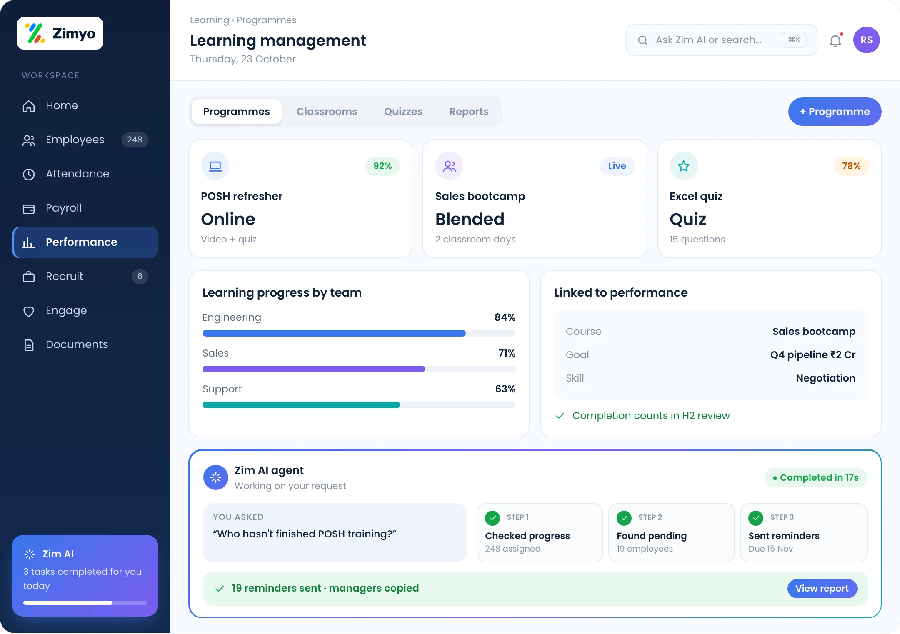Click the people icon on Sales bootcamp
The height and width of the screenshot is (634, 900).
[449, 166]
